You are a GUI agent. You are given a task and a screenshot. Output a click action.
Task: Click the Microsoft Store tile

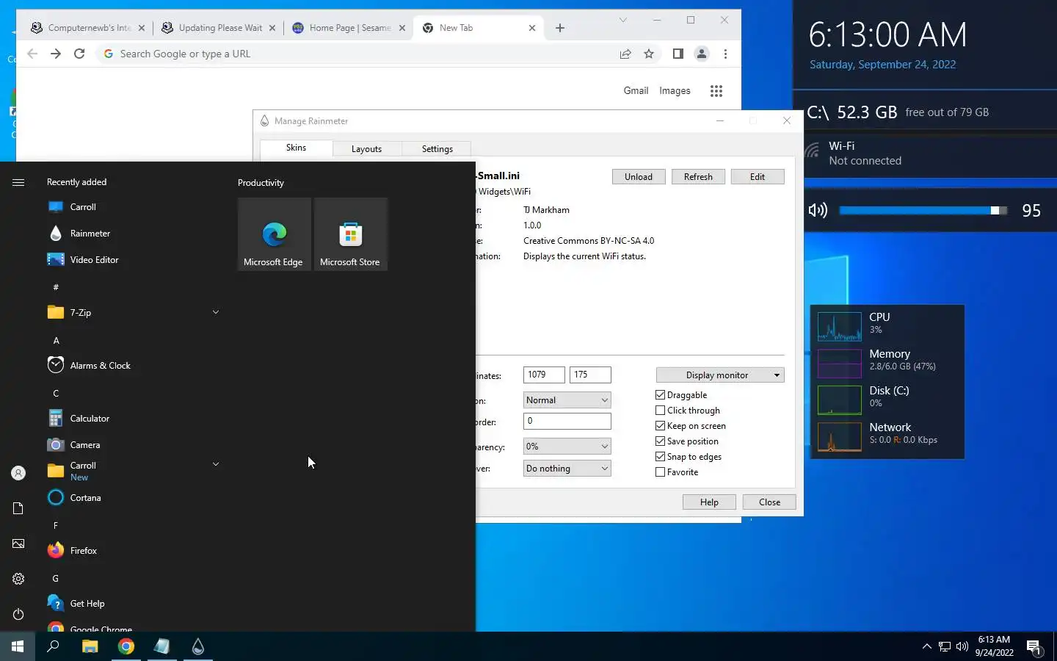click(x=350, y=234)
